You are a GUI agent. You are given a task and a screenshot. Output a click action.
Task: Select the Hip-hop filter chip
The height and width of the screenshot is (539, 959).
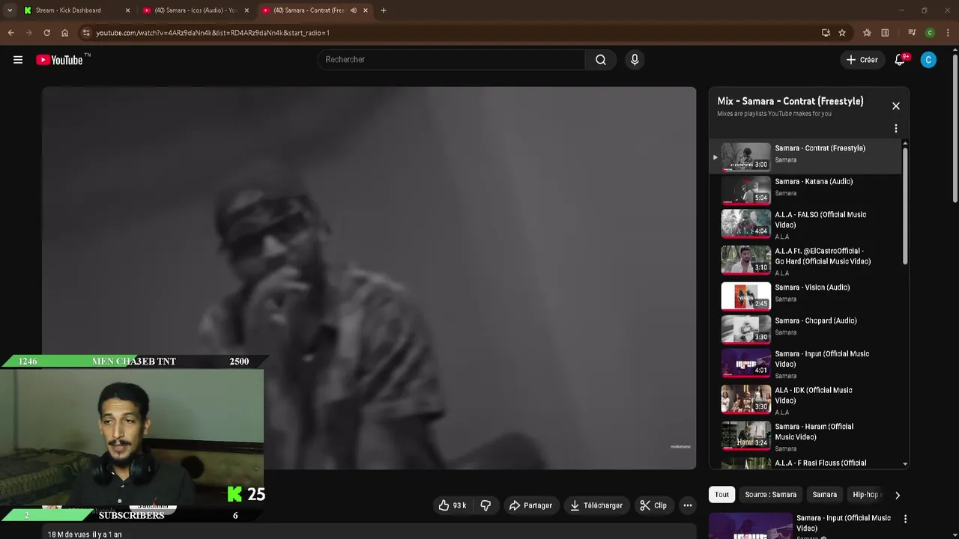point(866,495)
